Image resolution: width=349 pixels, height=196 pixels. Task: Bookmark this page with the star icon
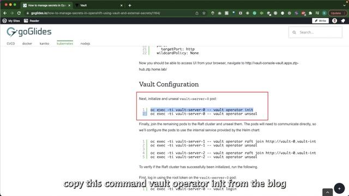click(204, 13)
